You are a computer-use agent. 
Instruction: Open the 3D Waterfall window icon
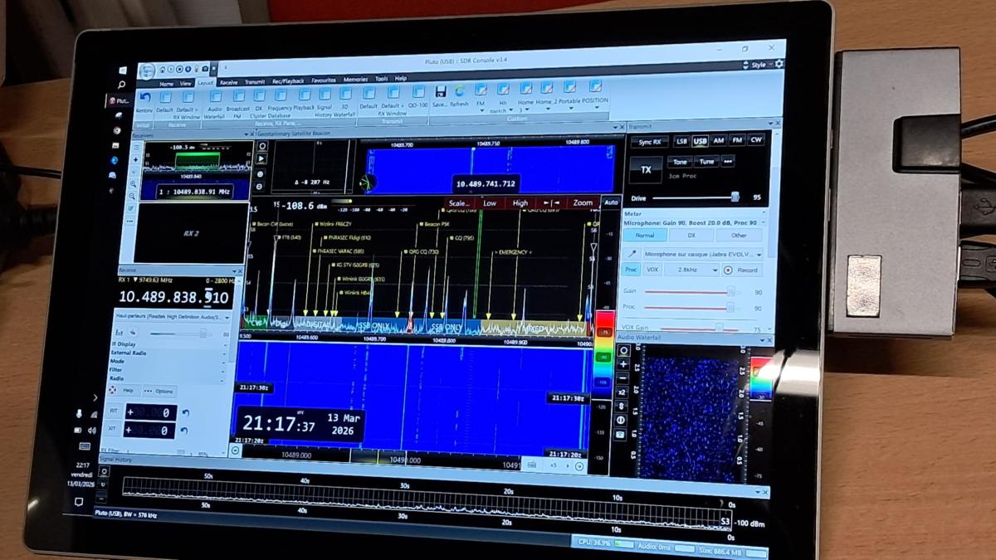click(x=344, y=95)
